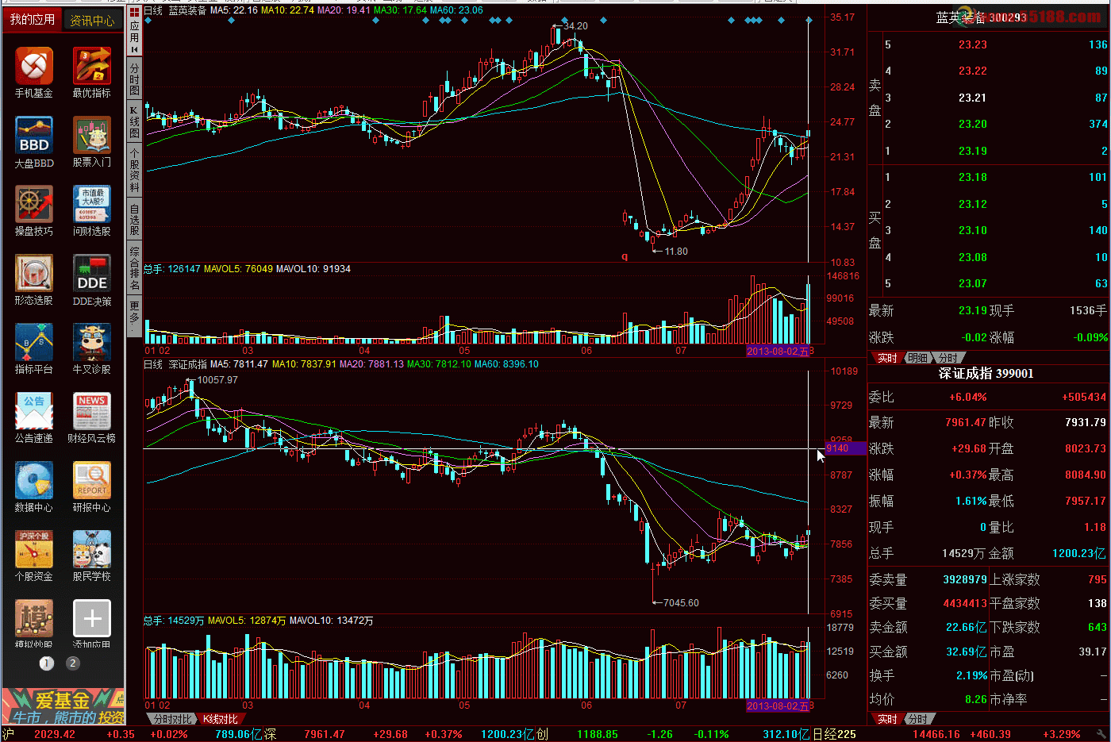The image size is (1111, 742).
Task: Launch the 问财选股 app
Action: [x=92, y=204]
